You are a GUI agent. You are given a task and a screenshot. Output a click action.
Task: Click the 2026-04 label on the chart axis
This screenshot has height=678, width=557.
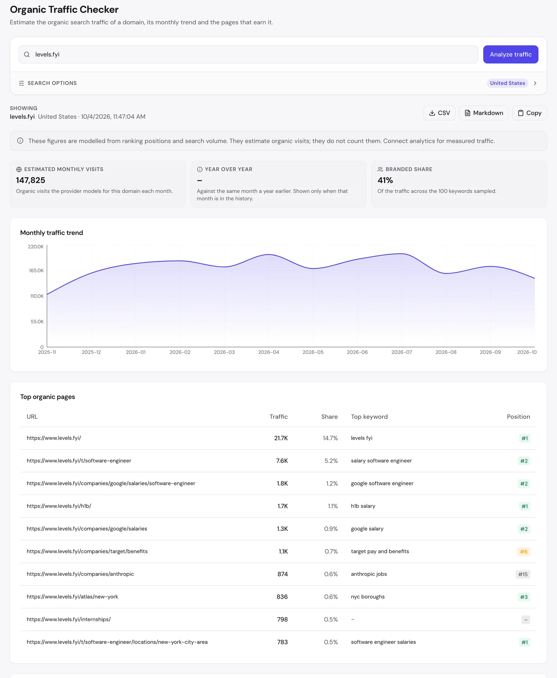[268, 352]
